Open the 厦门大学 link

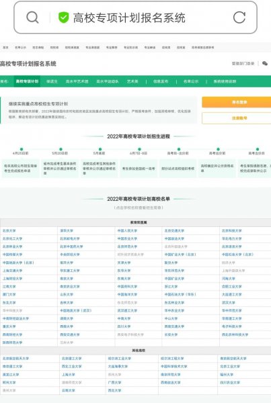coord(9,294)
